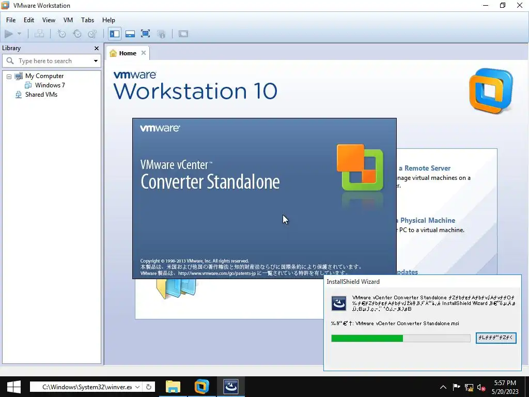529x397 pixels.
Task: Open the library search filter dropdown
Action: 96,61
